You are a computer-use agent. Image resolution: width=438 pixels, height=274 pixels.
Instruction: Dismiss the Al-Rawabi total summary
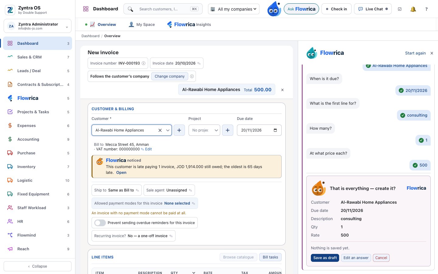coord(282,90)
